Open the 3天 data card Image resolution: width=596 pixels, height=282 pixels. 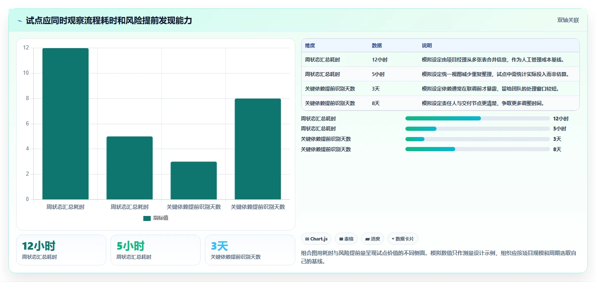250,250
